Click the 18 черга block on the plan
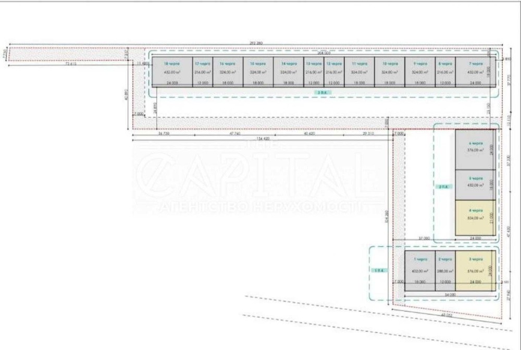Viewport: 521px width, 350px height. pos(172,71)
